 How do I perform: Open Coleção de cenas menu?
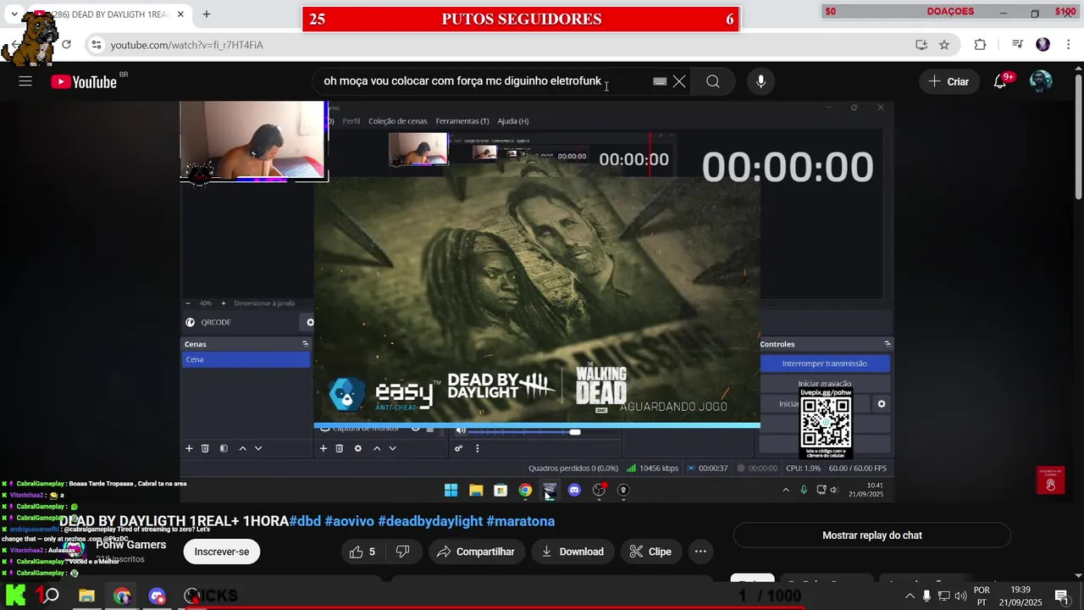coord(398,121)
